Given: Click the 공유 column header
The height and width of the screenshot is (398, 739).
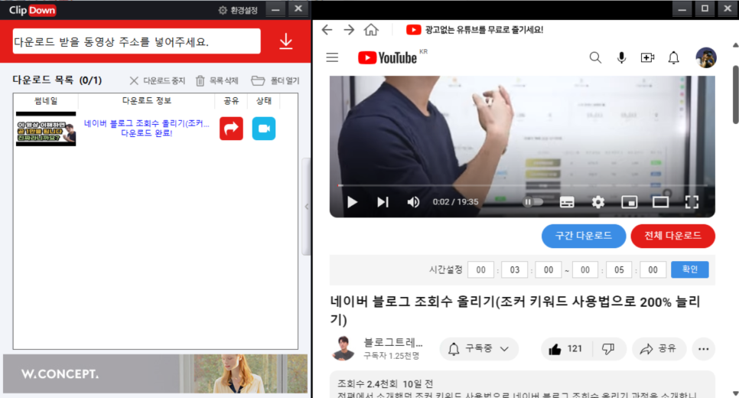Looking at the screenshot, I should click(231, 100).
